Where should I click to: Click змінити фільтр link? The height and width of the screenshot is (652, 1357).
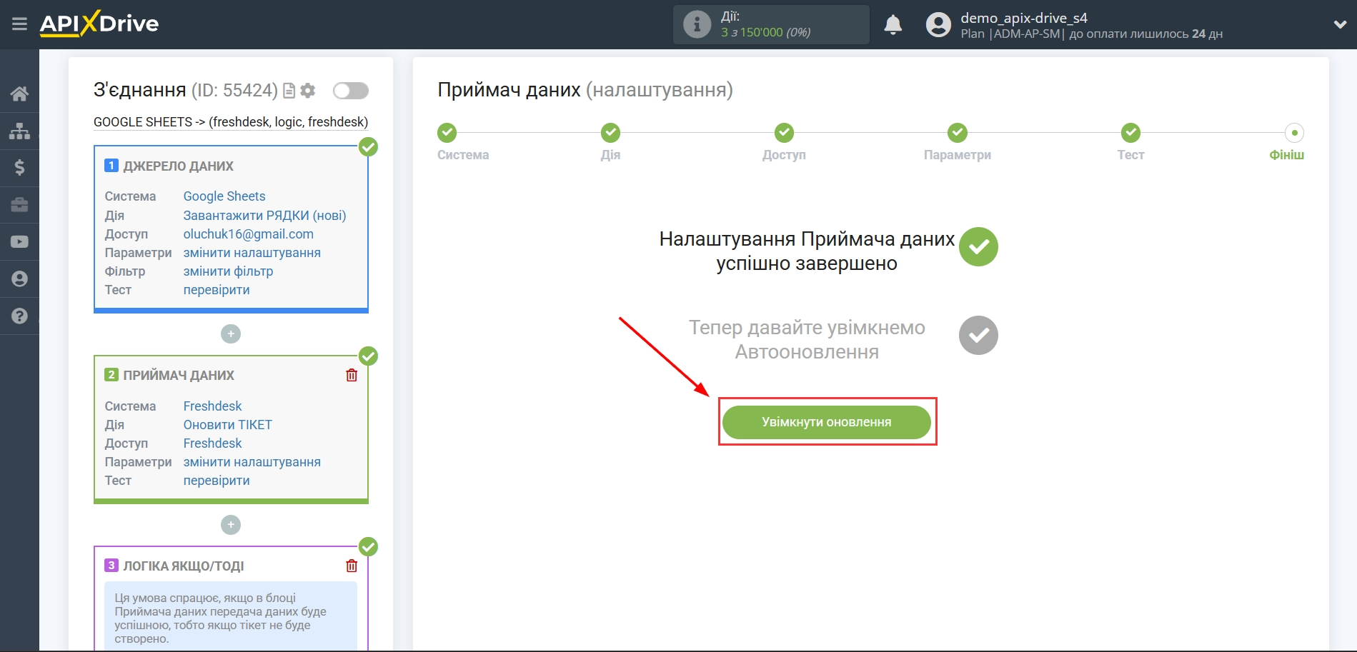(x=229, y=271)
